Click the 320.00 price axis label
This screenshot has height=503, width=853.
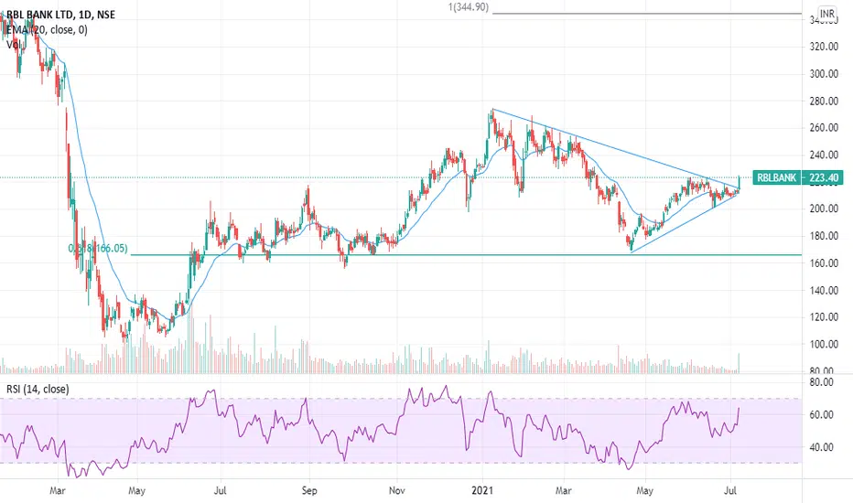(823, 47)
